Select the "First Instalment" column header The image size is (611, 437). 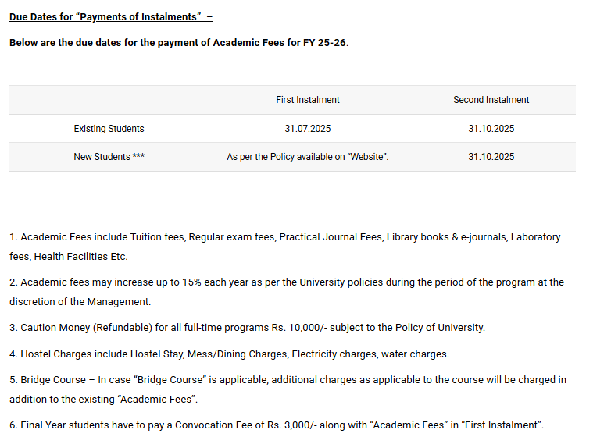coord(308,100)
